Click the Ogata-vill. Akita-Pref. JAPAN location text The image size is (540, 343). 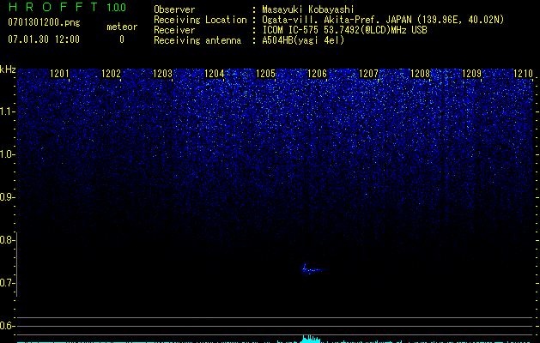tap(383, 20)
